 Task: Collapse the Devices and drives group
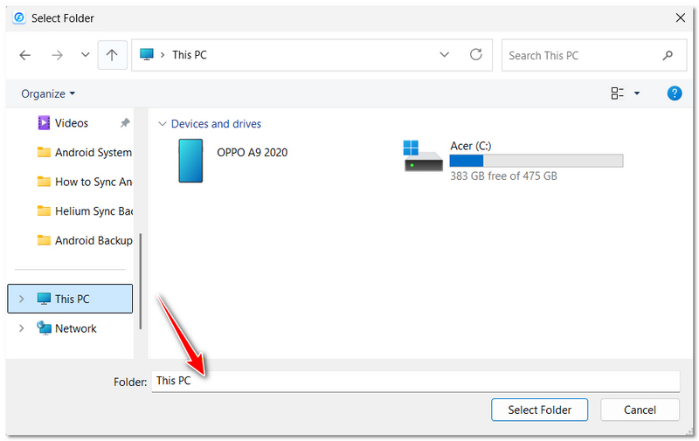[163, 124]
